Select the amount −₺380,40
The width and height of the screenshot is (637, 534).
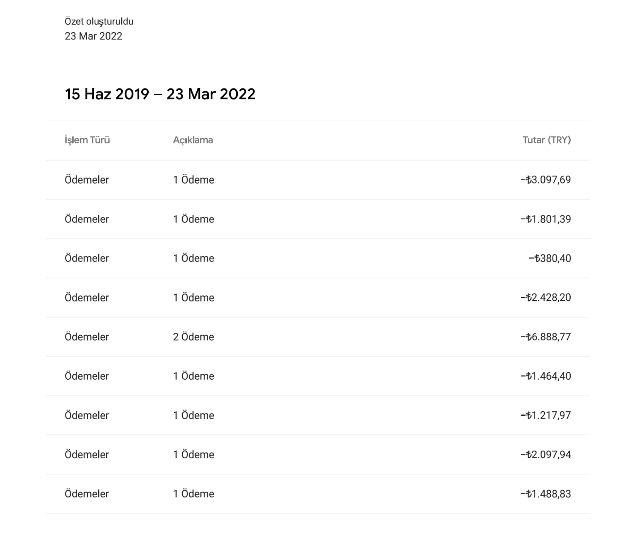(550, 258)
